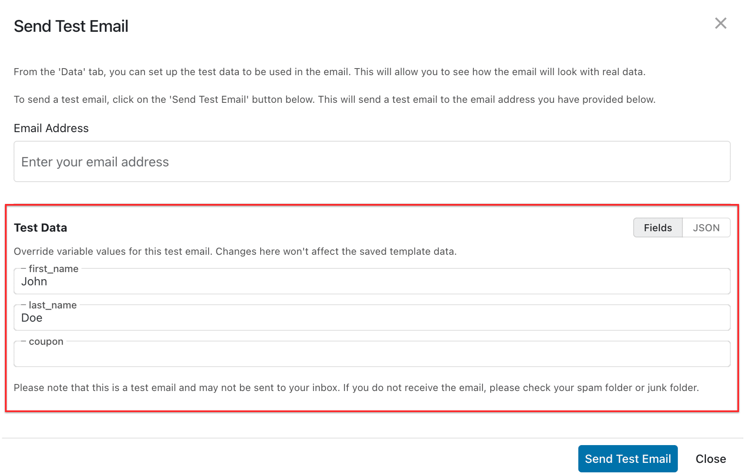
Task: Select the Email Address label
Action: coord(51,128)
